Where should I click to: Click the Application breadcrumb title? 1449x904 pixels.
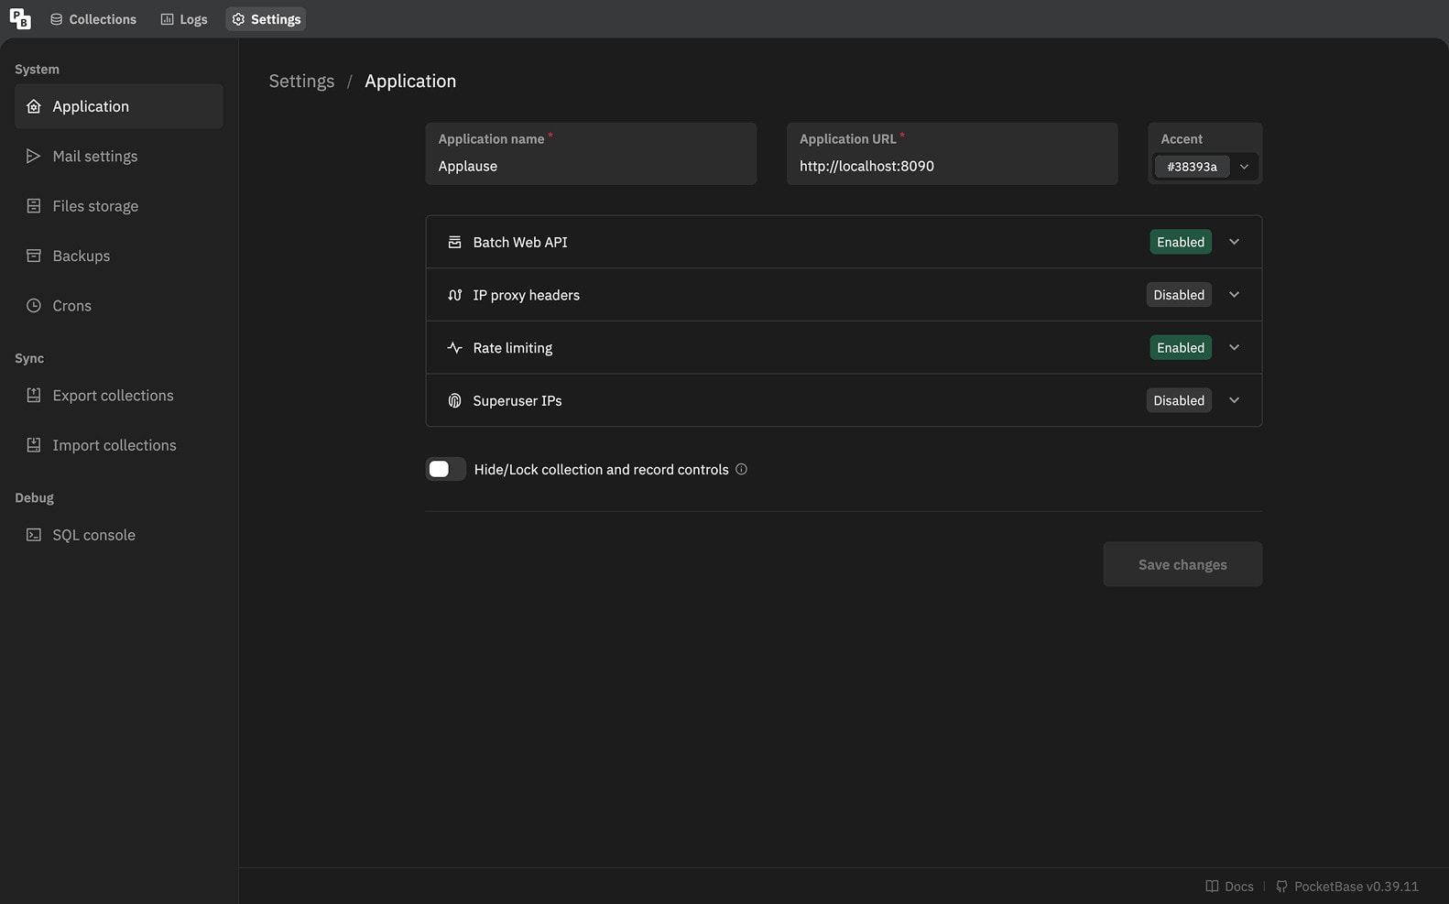(410, 81)
